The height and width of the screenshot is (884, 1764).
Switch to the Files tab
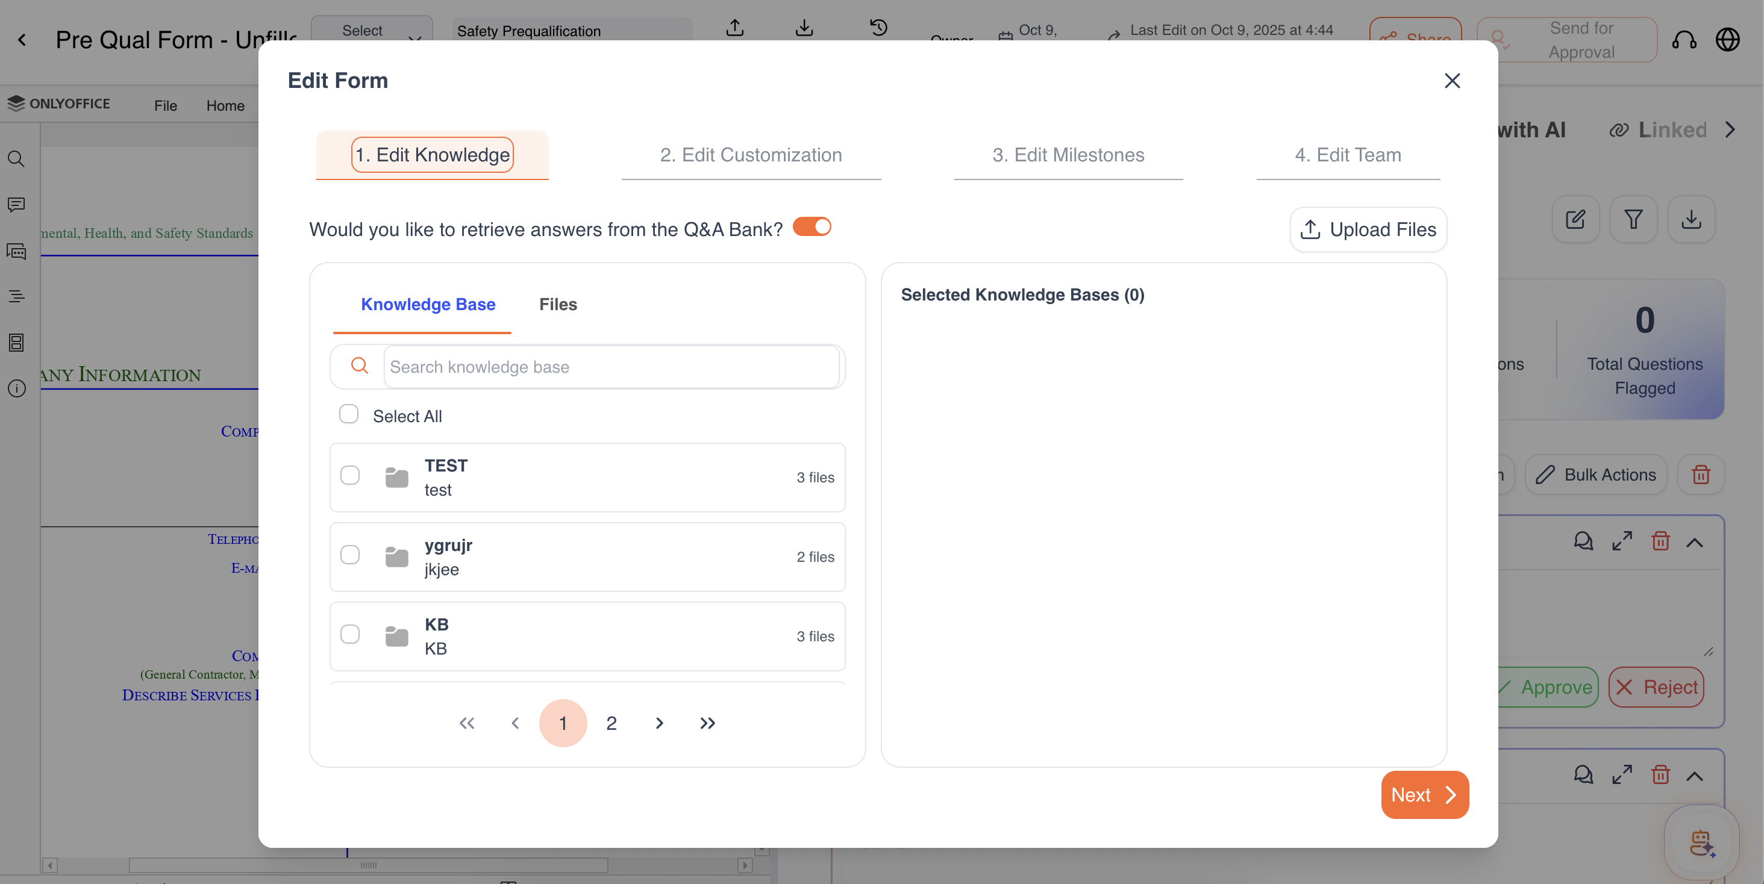click(x=557, y=305)
